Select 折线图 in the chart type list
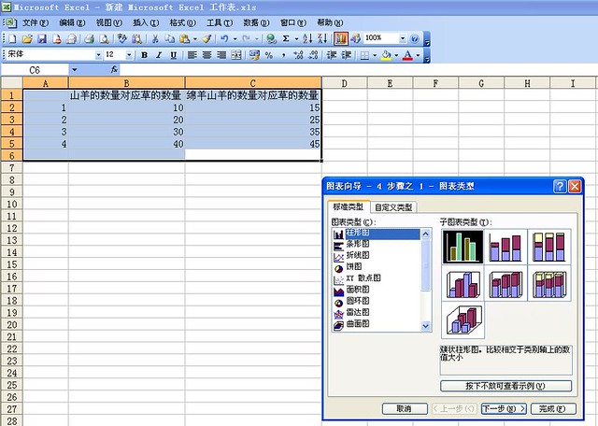598x426 pixels. coord(358,255)
